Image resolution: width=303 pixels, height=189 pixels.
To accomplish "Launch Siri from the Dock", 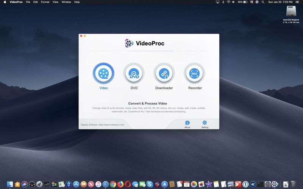I will pyautogui.click(x=25, y=184).
